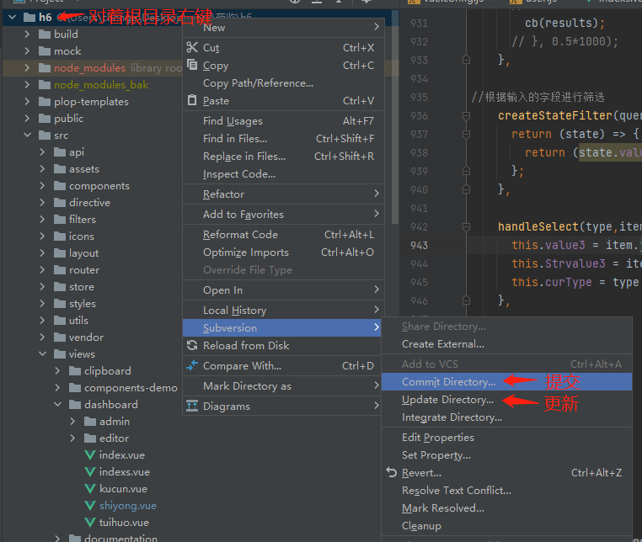Select Commit Directory from Subversion menu
Viewport: 642px width, 542px height.
point(447,382)
